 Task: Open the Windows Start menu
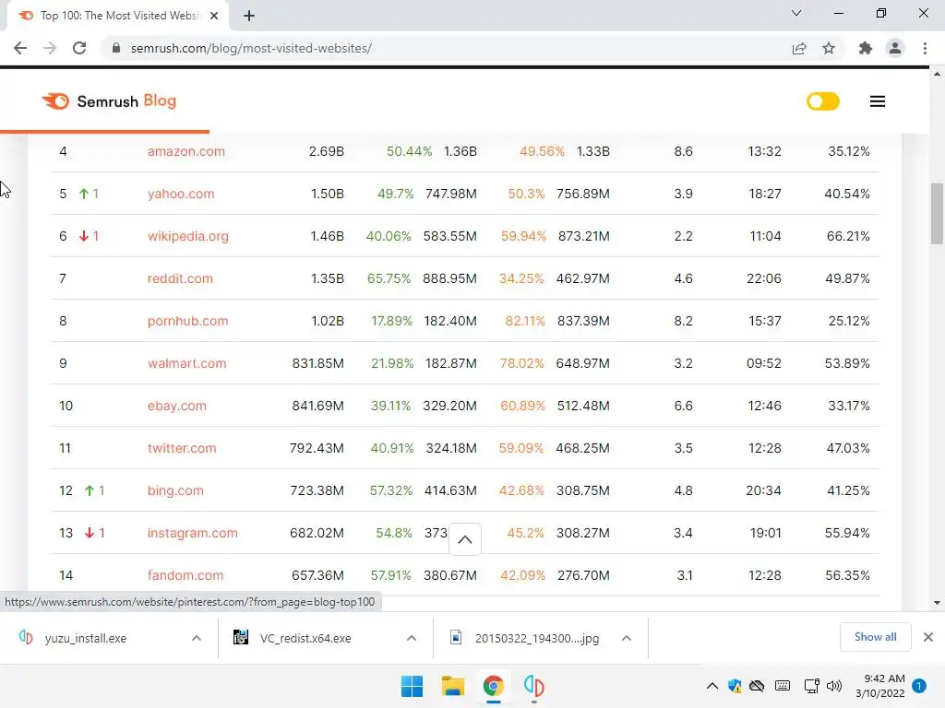point(413,686)
